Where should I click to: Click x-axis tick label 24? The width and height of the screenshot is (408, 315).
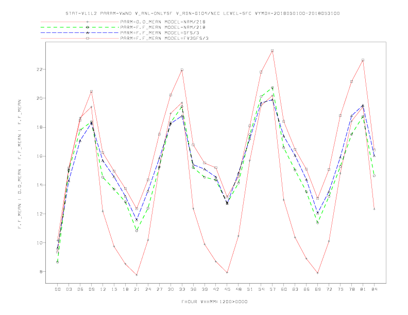[x=148, y=289]
